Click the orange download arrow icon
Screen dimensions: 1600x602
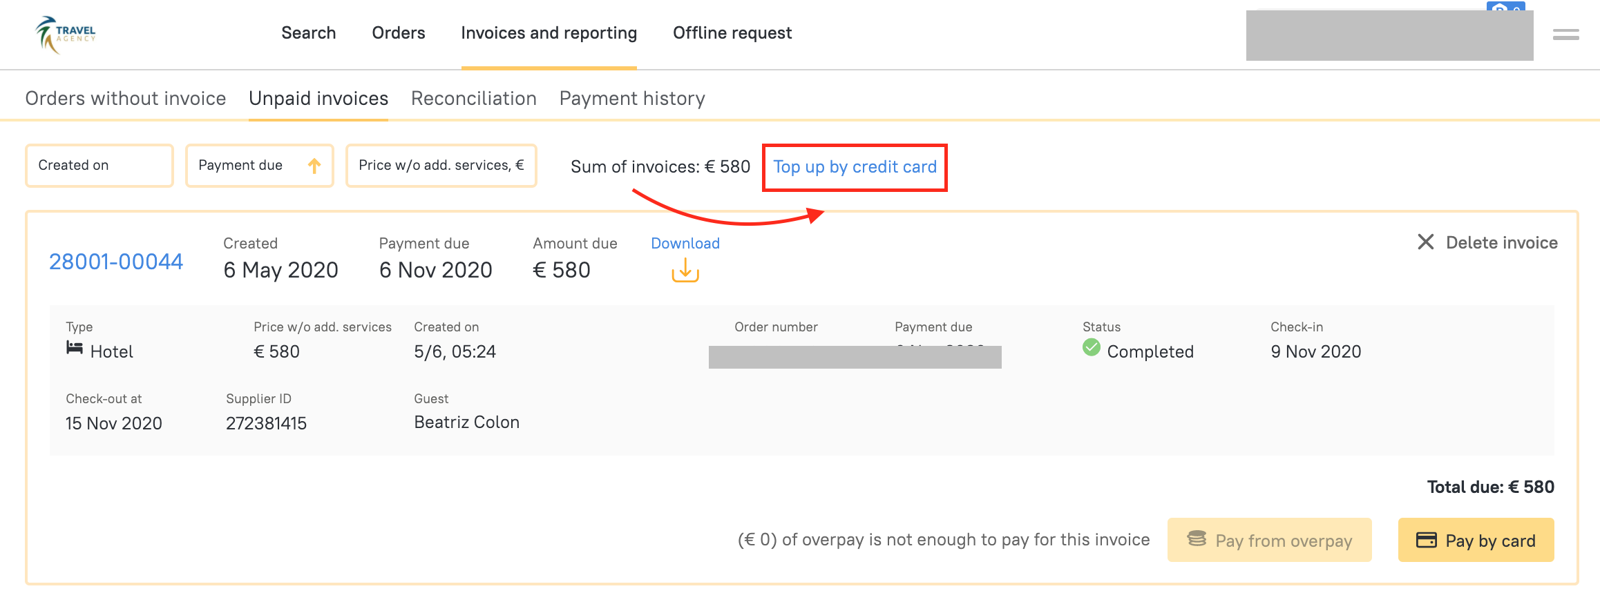(x=685, y=270)
